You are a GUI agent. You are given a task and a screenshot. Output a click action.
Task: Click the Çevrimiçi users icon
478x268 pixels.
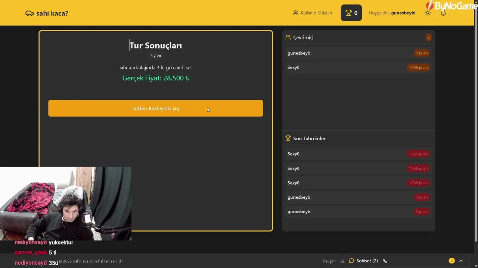pyautogui.click(x=288, y=37)
